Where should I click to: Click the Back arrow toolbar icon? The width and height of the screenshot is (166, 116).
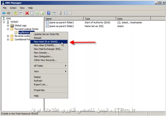4,13
